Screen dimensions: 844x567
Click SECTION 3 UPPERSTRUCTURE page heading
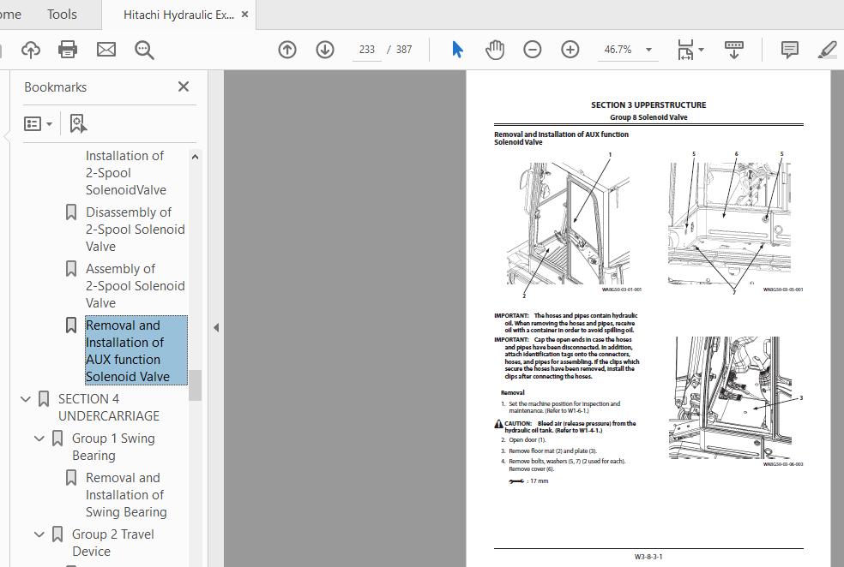pyautogui.click(x=648, y=104)
